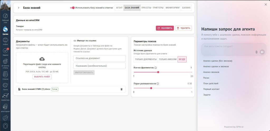Open the imBox sidebar icon

(5, 41)
